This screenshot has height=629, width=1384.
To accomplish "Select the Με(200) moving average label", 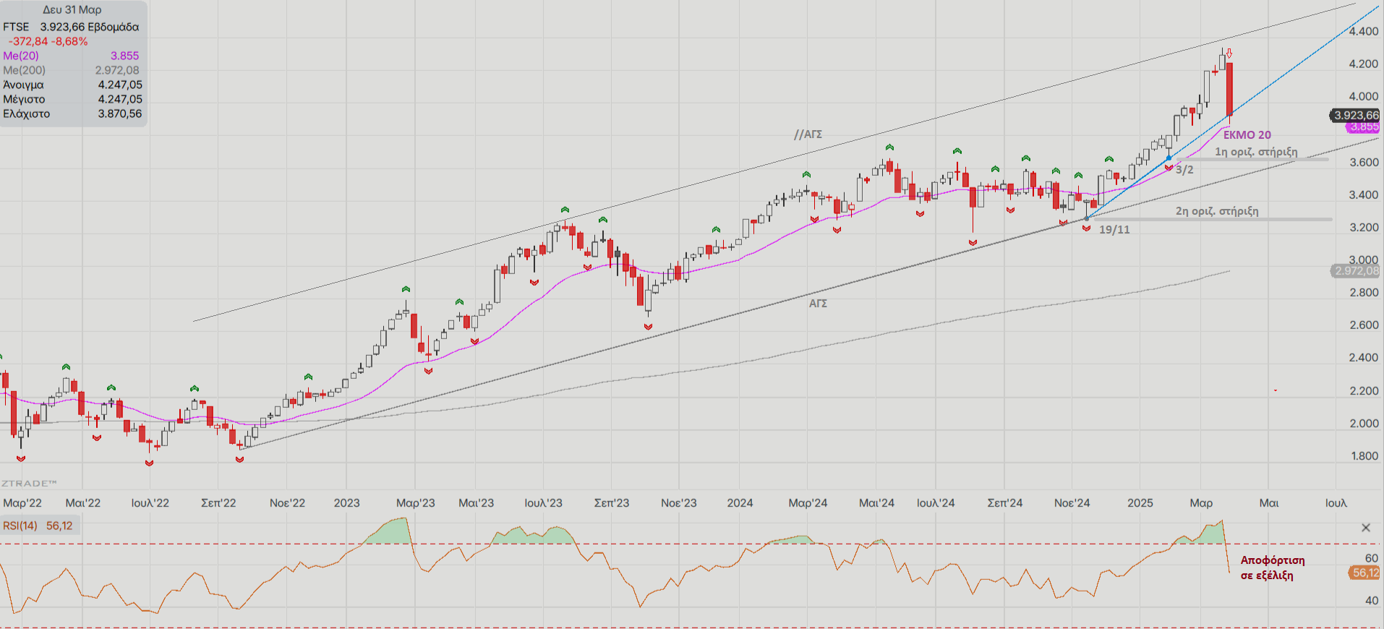I will tap(24, 70).
